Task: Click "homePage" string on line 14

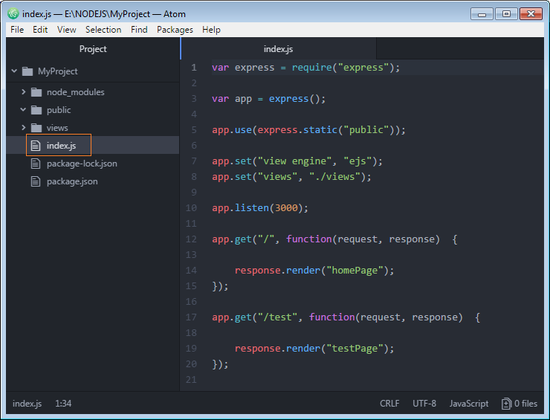Action: tap(355, 270)
